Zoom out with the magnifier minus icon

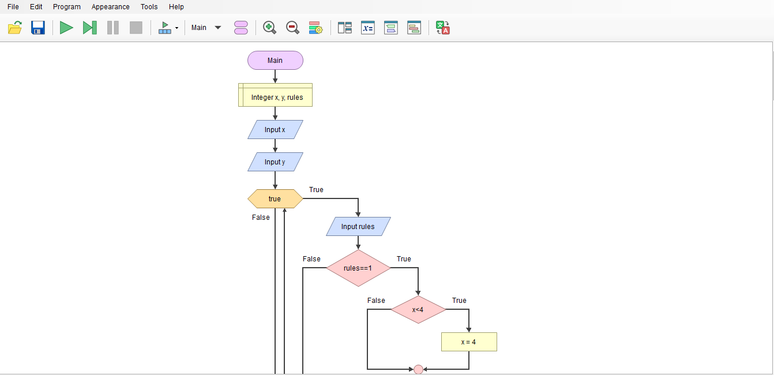point(293,28)
